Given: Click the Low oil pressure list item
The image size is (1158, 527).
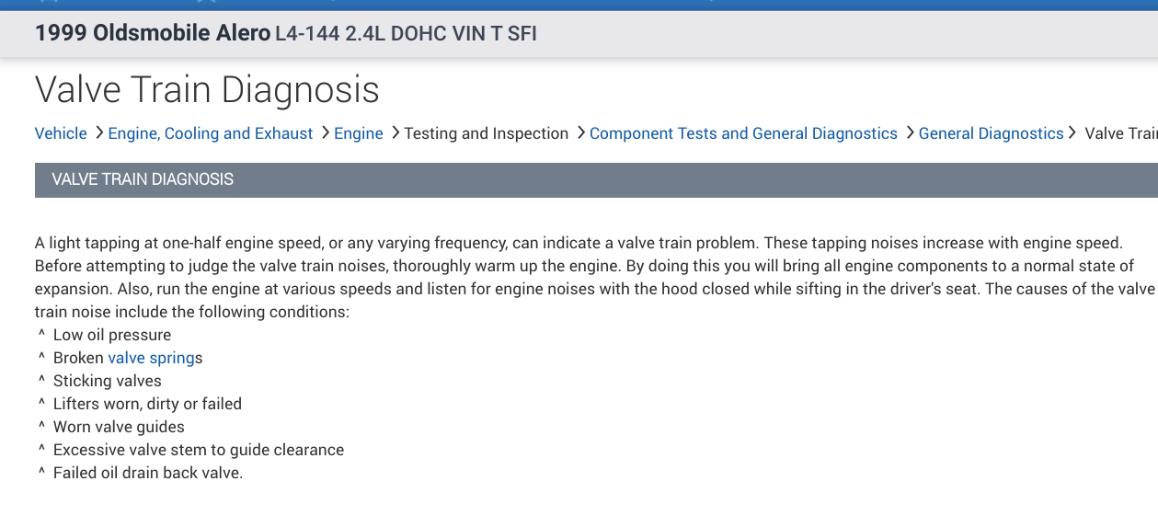Looking at the screenshot, I should (112, 335).
